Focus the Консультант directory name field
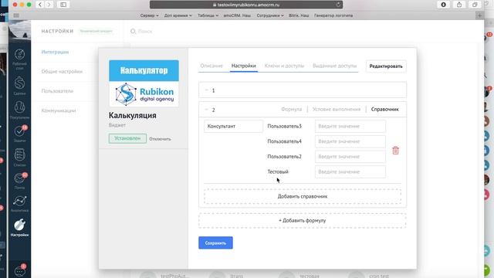 point(233,126)
